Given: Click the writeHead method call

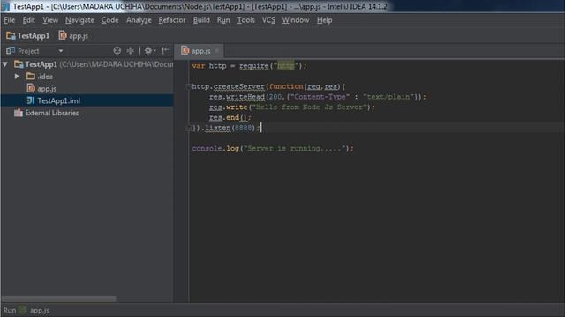Looking at the screenshot, I should 245,97.
